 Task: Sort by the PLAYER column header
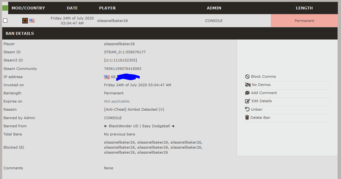pos(108,8)
